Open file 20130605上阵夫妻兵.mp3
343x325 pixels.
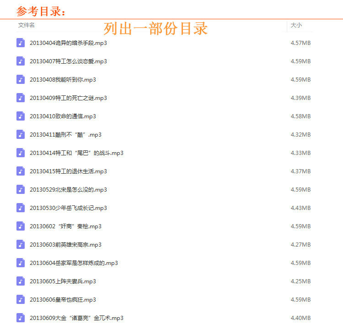point(63,281)
